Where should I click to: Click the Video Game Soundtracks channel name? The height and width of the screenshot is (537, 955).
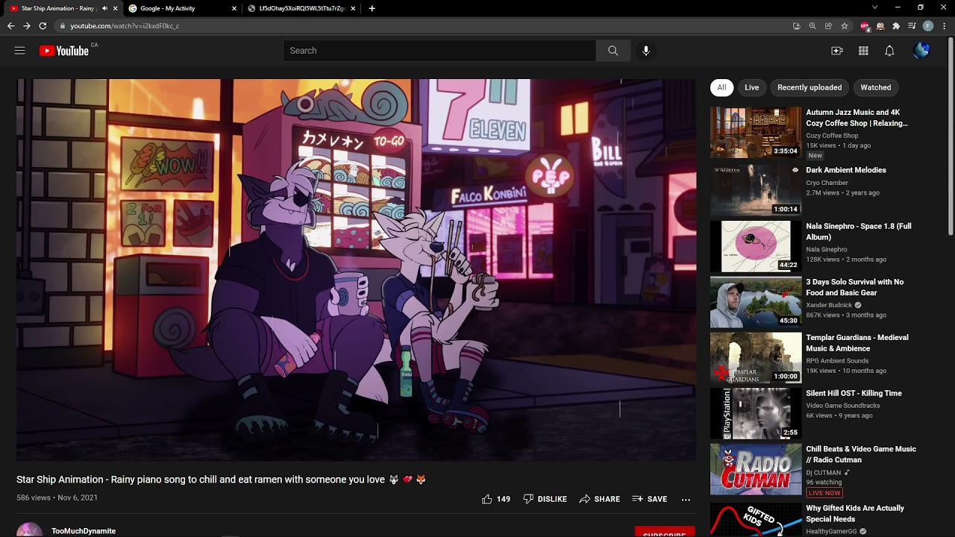pos(843,406)
